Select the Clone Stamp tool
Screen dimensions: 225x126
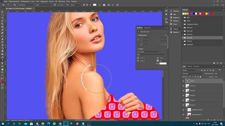[x=2, y=39]
